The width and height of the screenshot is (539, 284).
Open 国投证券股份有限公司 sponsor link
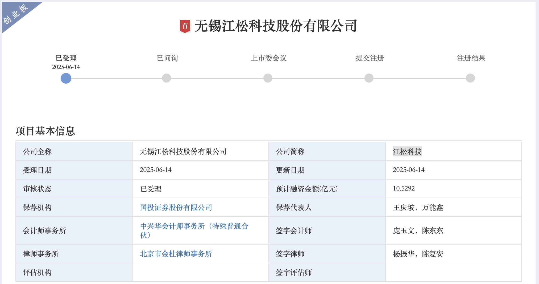[x=176, y=208]
